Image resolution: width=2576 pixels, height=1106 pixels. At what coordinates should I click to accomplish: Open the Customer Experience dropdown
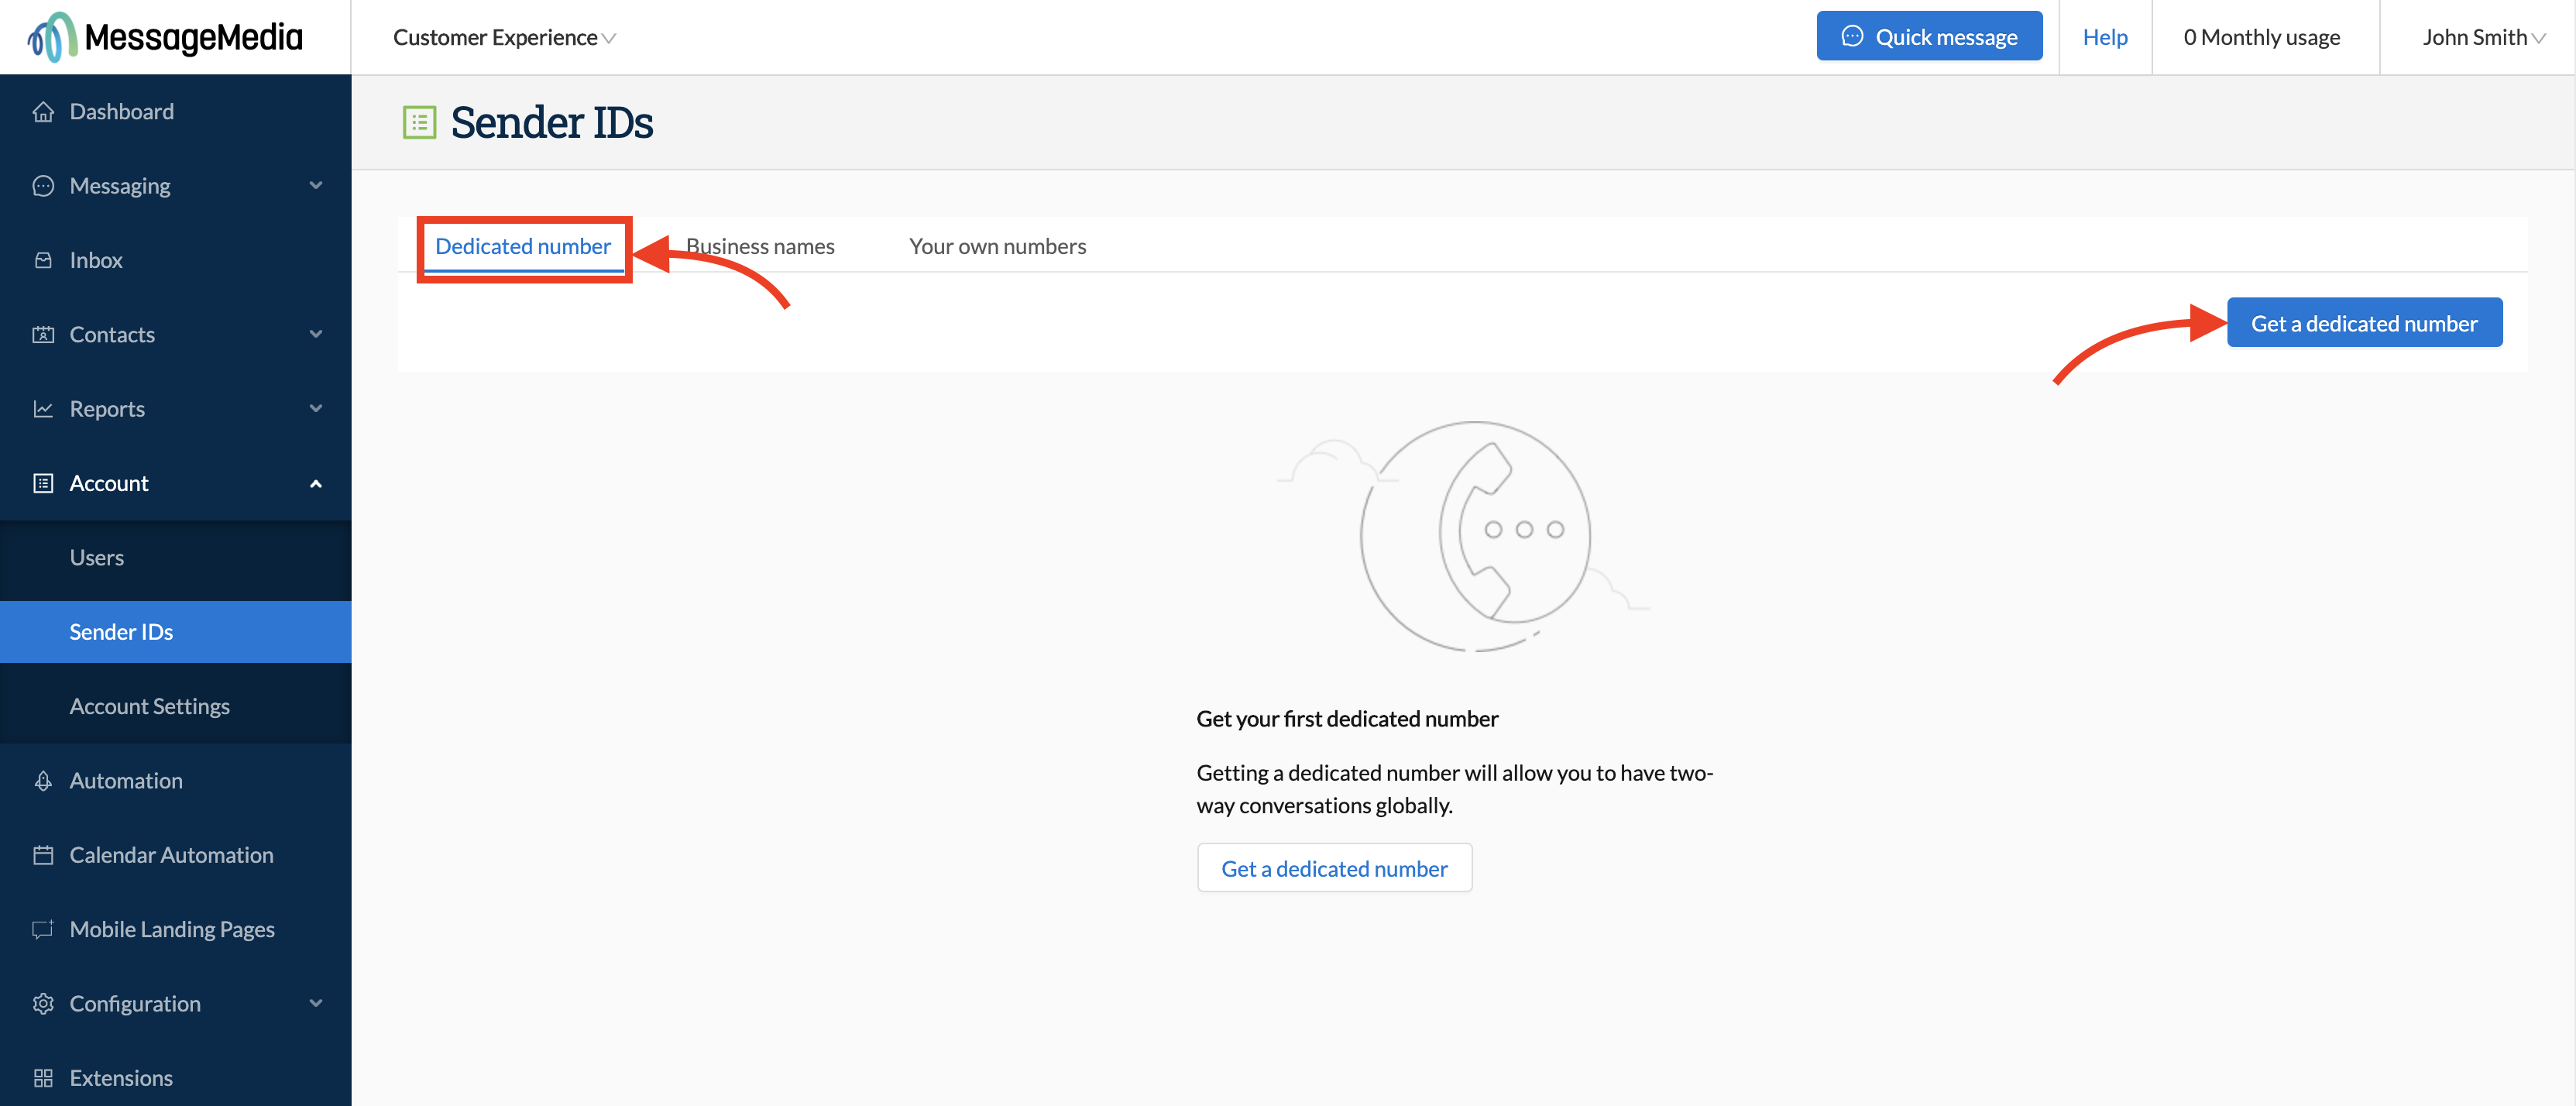(x=504, y=38)
